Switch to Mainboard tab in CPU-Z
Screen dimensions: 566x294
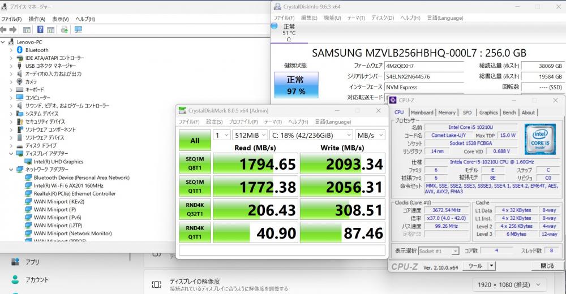coord(422,113)
